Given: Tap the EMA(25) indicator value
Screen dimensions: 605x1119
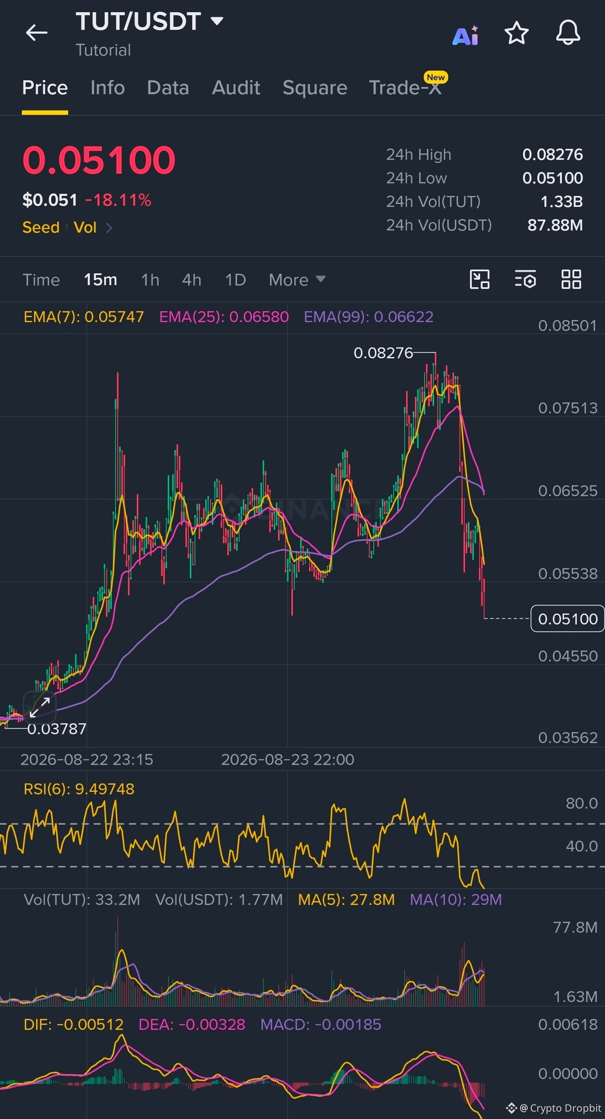Looking at the screenshot, I should point(224,317).
